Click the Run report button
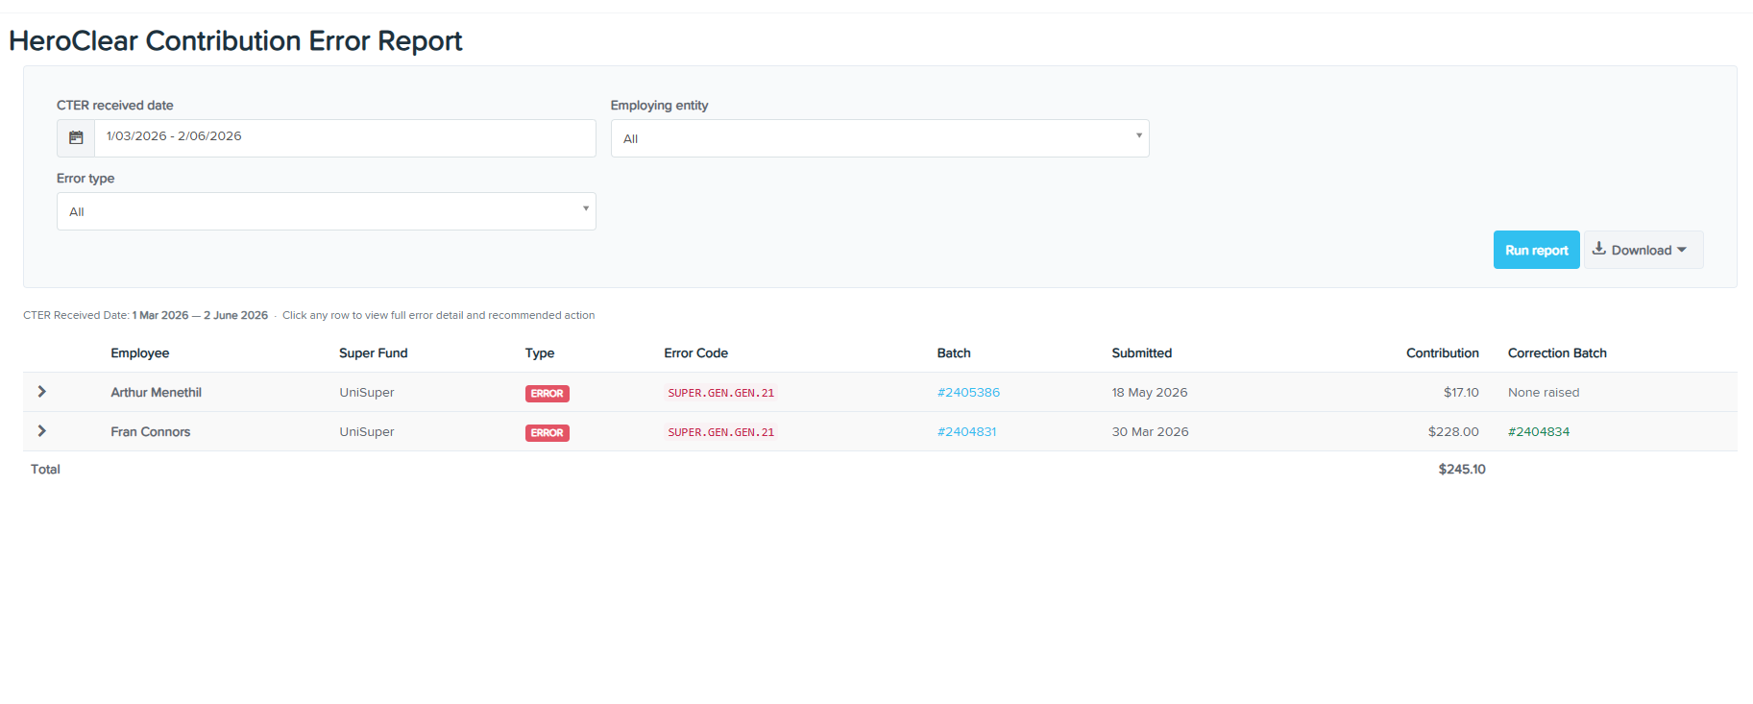The width and height of the screenshot is (1753, 704). pyautogui.click(x=1536, y=250)
